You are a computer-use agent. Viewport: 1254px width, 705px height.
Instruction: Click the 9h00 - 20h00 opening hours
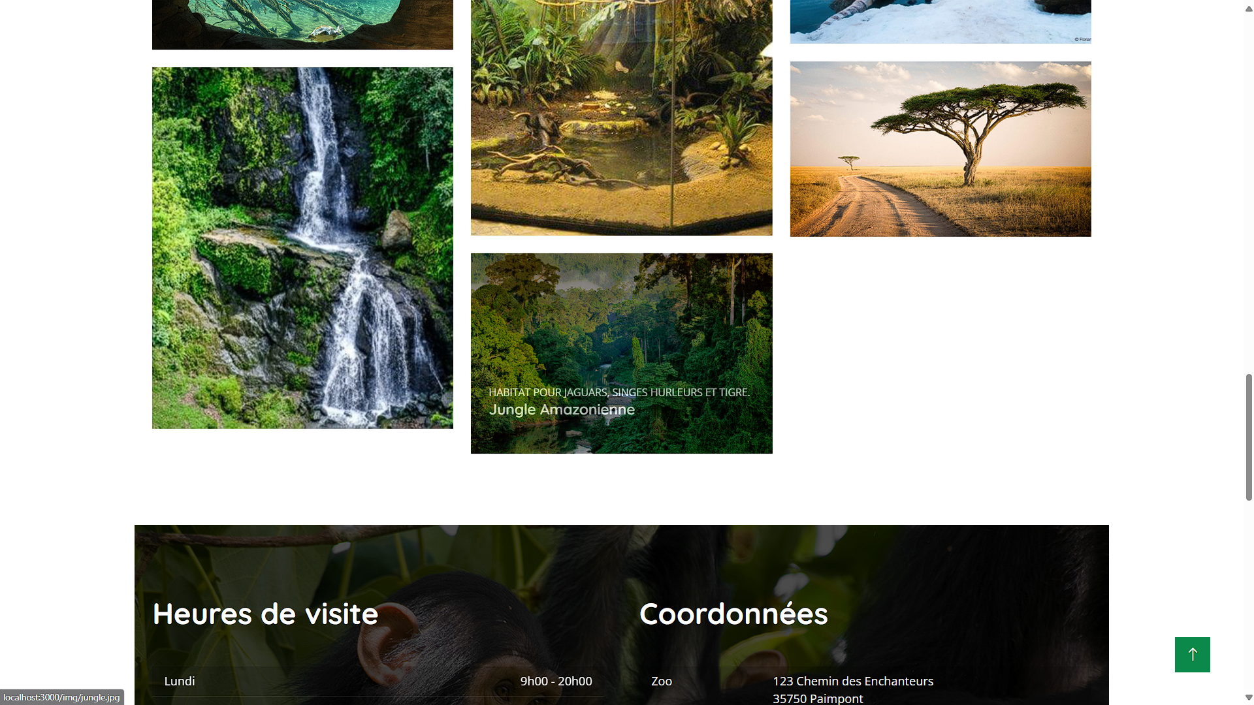(556, 681)
